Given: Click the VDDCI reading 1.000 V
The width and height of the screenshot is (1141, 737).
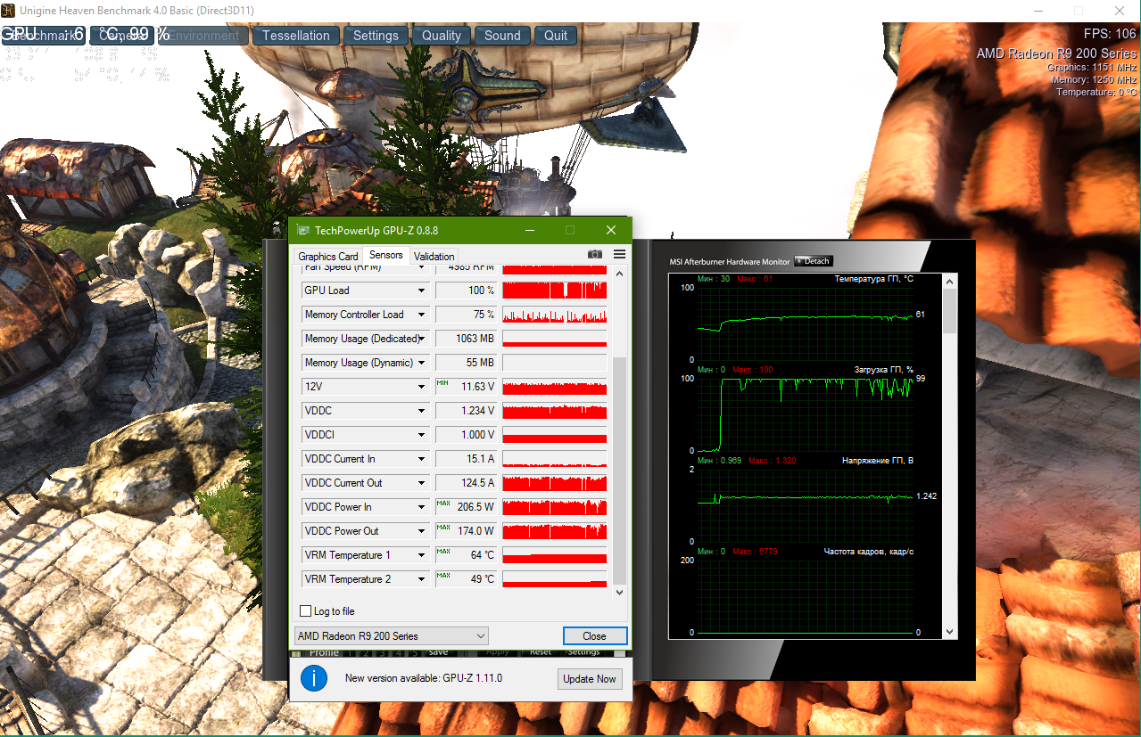Looking at the screenshot, I should 466,435.
